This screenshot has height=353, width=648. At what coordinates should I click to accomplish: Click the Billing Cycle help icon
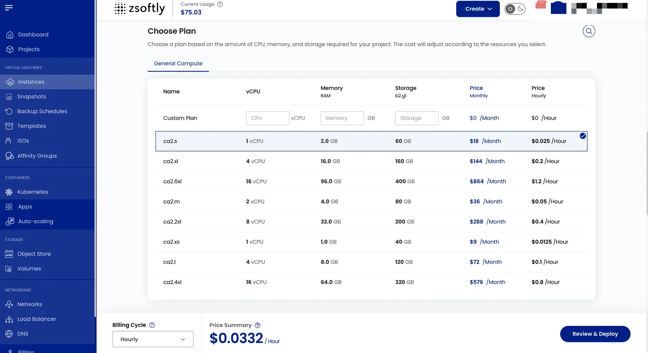pos(152,325)
